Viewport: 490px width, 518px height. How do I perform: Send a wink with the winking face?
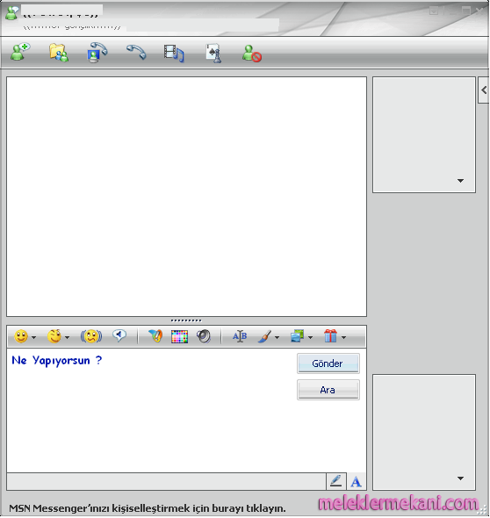click(54, 336)
